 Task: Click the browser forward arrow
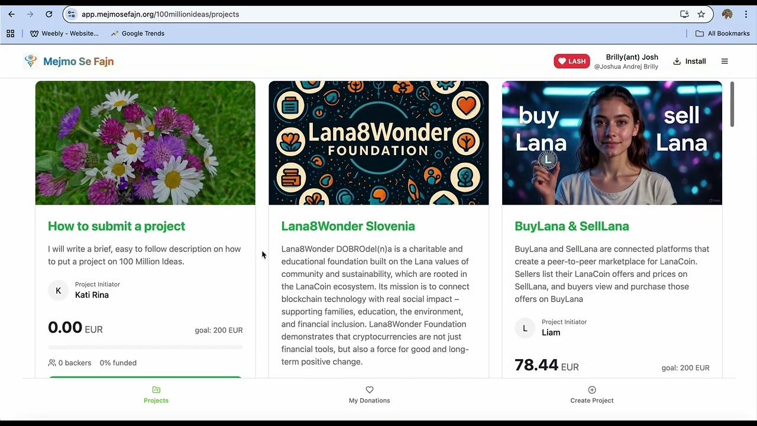(30, 14)
